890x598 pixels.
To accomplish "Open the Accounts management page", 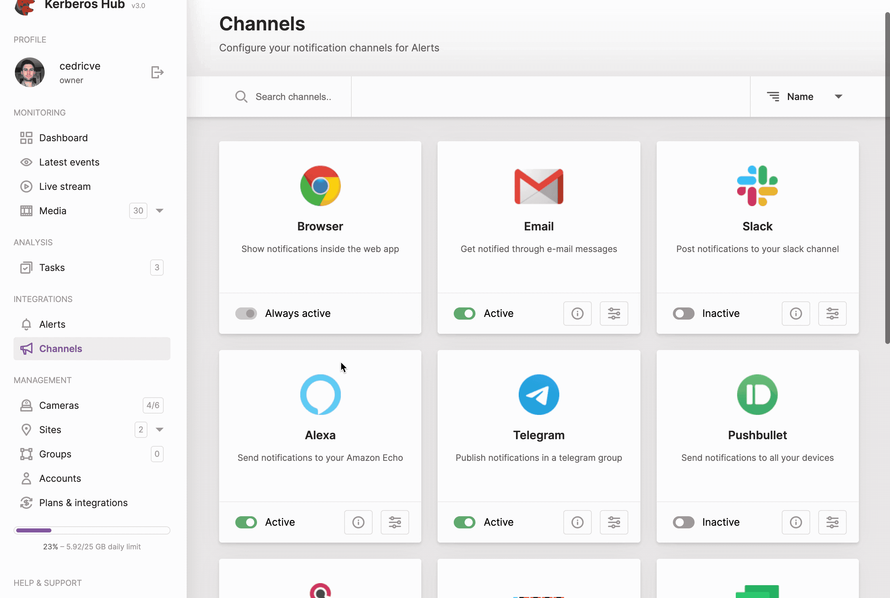I will click(60, 478).
